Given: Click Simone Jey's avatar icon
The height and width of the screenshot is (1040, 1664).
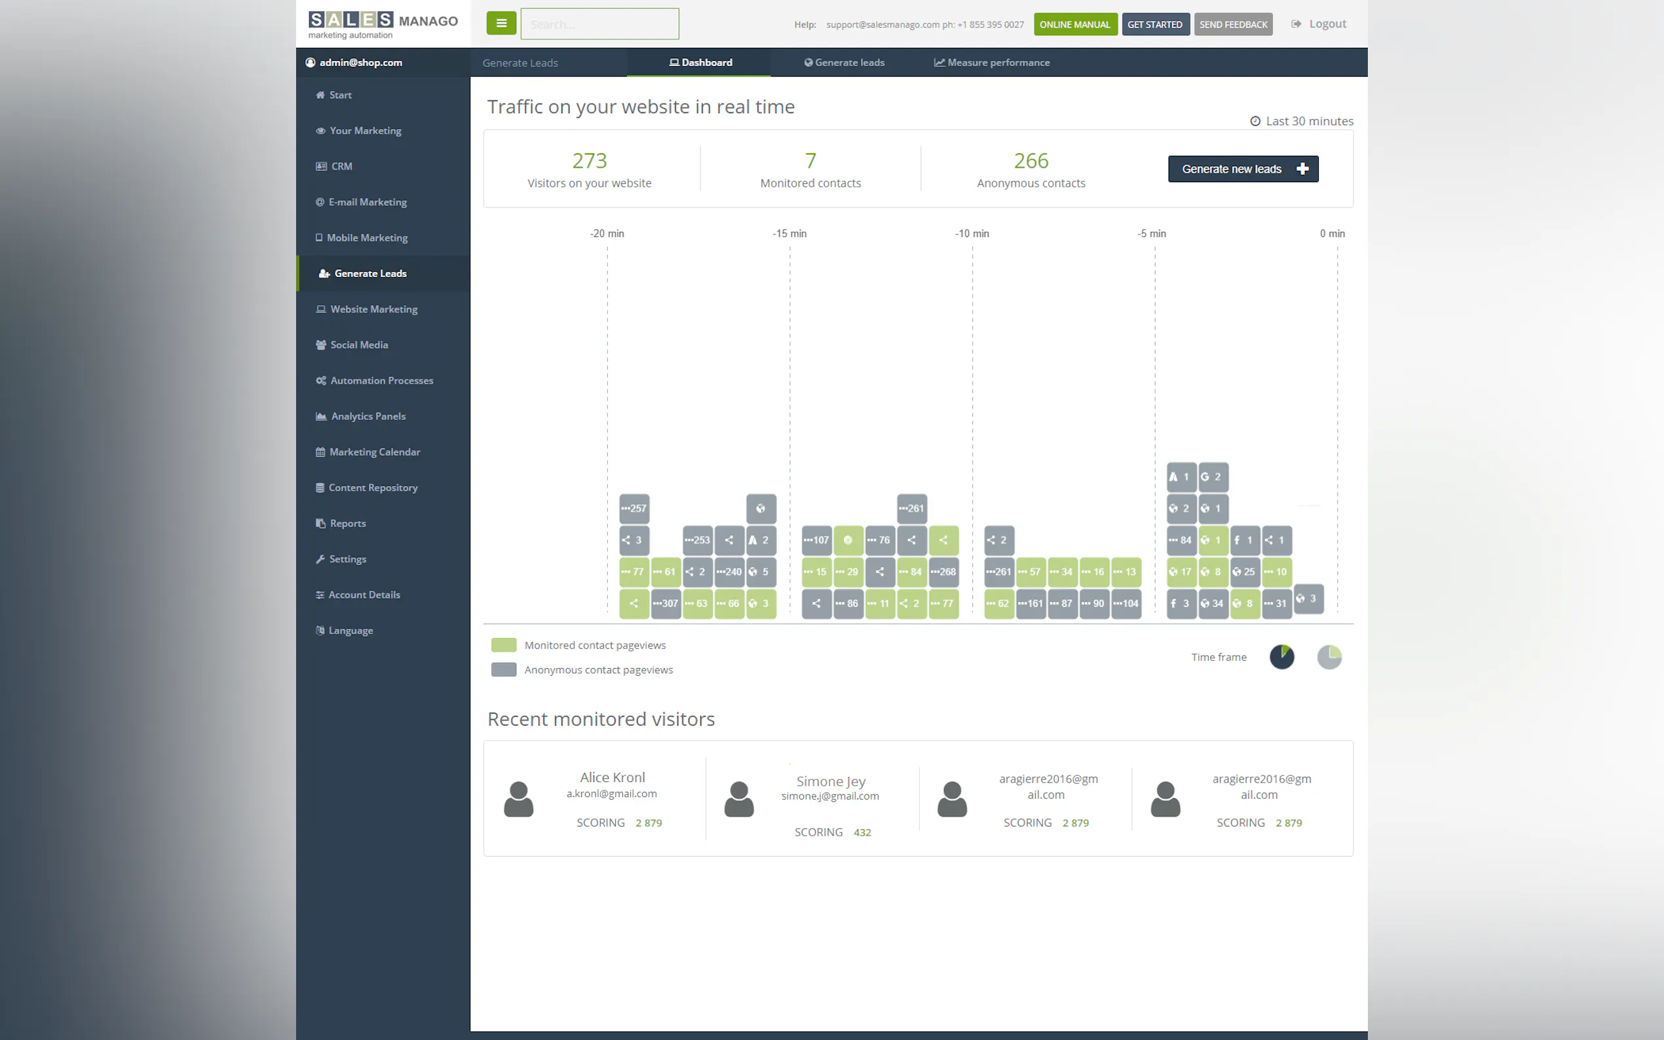Looking at the screenshot, I should click(739, 798).
